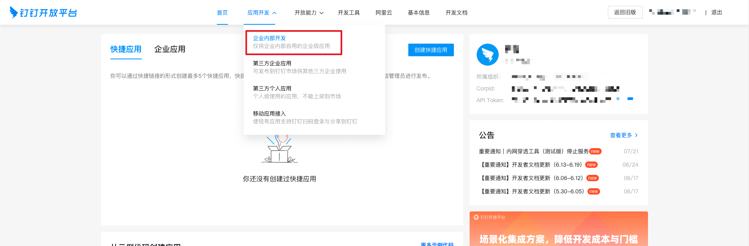
Task: Click the 所属组织 label
Action: click(488, 77)
